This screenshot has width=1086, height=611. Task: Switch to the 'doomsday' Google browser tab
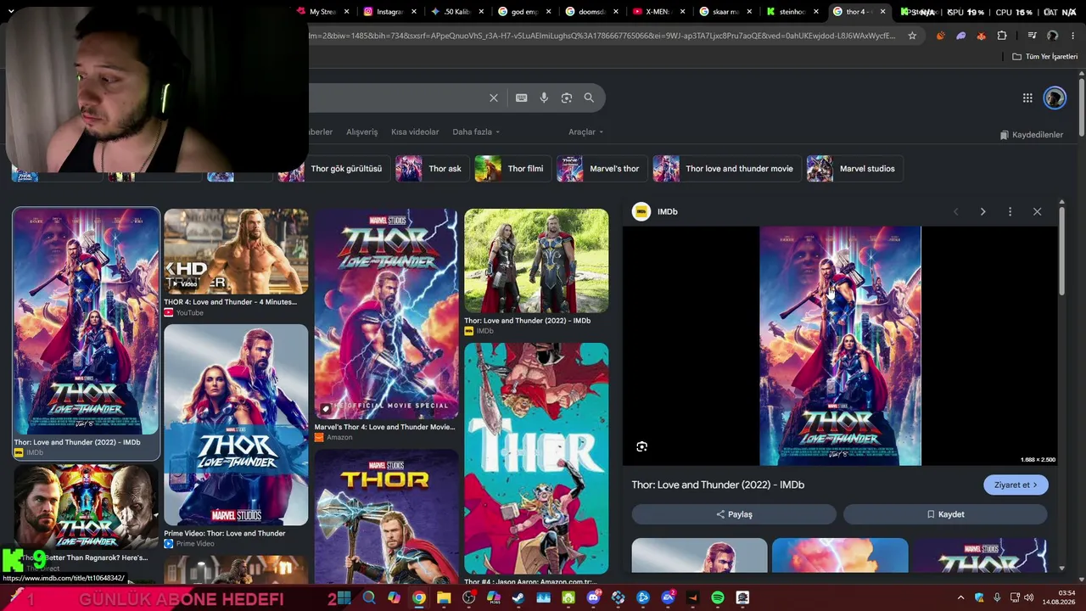[591, 12]
